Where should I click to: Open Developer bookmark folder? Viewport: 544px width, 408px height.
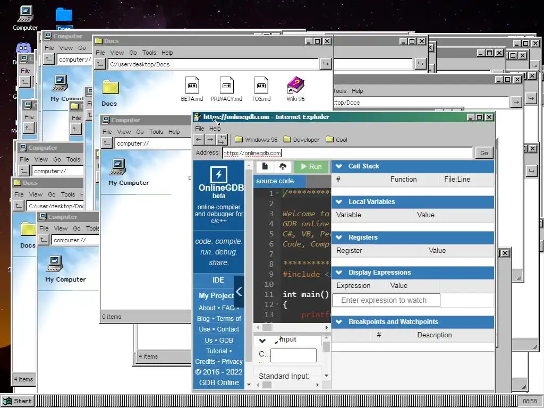pos(302,140)
